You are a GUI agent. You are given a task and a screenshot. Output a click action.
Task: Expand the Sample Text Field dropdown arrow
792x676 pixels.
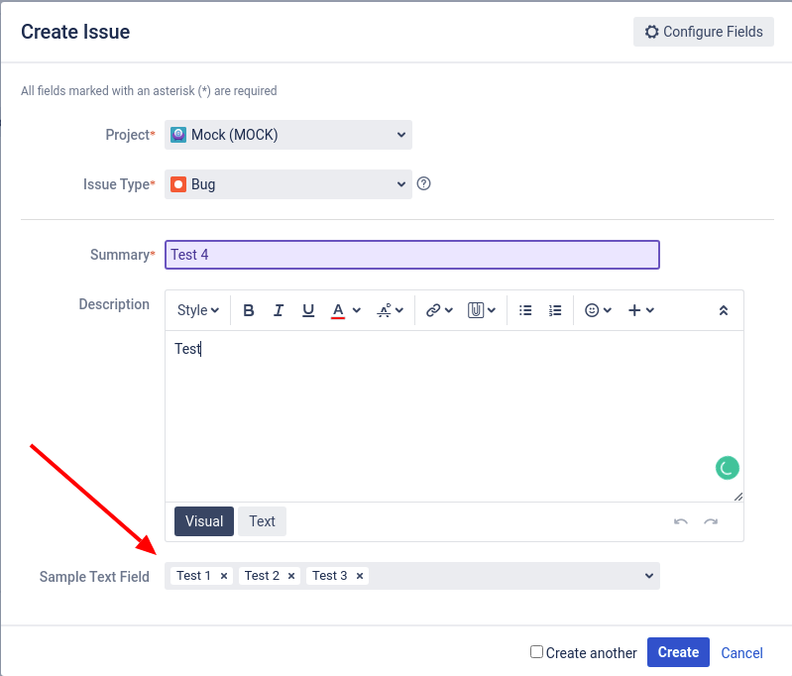pos(649,576)
